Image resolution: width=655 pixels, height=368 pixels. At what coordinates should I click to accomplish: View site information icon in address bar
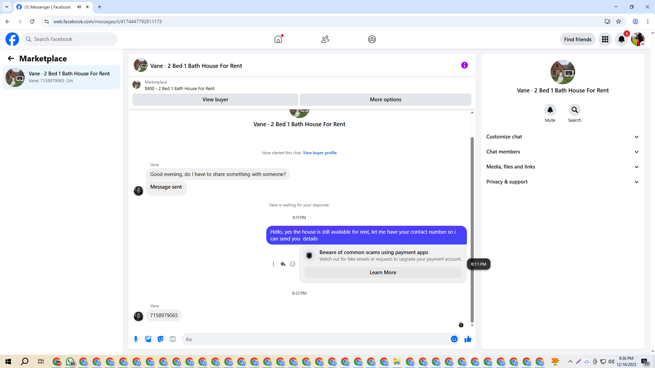pyautogui.click(x=47, y=21)
